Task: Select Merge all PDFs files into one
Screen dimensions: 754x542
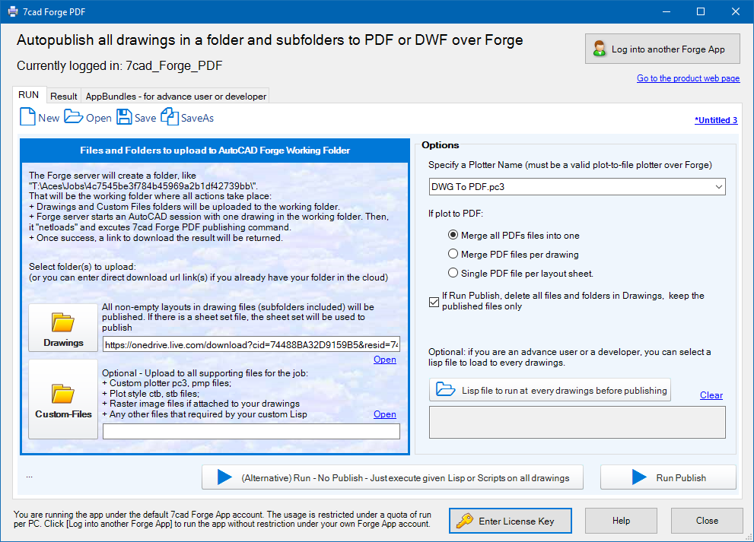Action: point(453,236)
